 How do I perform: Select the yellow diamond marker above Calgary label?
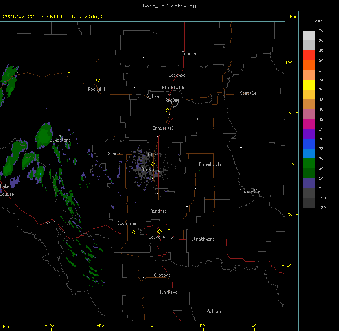coord(159,232)
